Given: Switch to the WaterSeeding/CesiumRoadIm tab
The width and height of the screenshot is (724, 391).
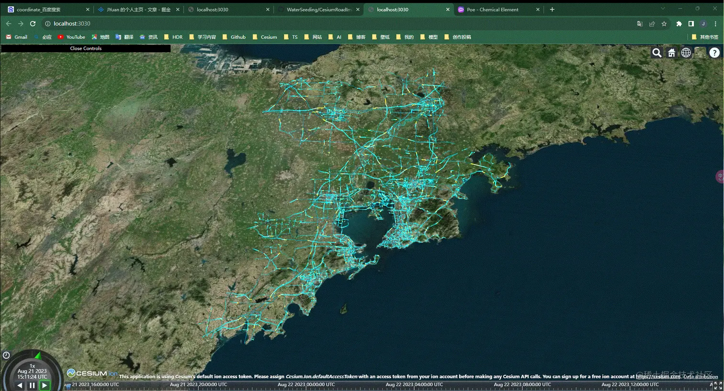Looking at the screenshot, I should pos(318,10).
